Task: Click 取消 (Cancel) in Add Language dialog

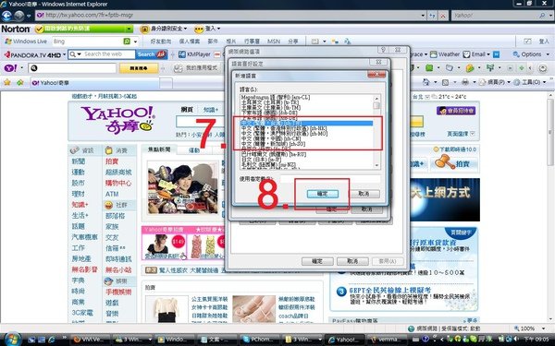Action: [x=364, y=194]
